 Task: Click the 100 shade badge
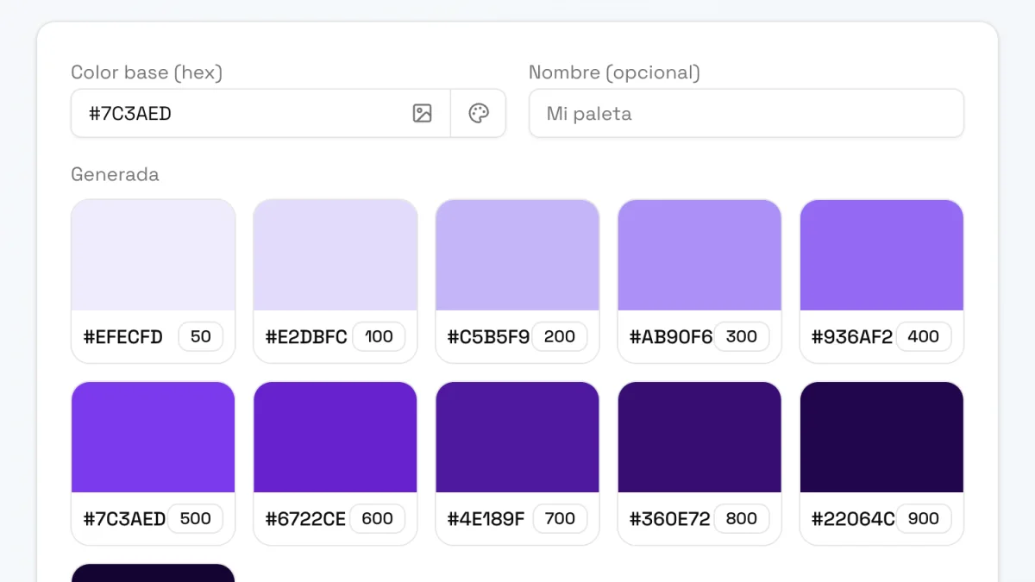point(379,336)
